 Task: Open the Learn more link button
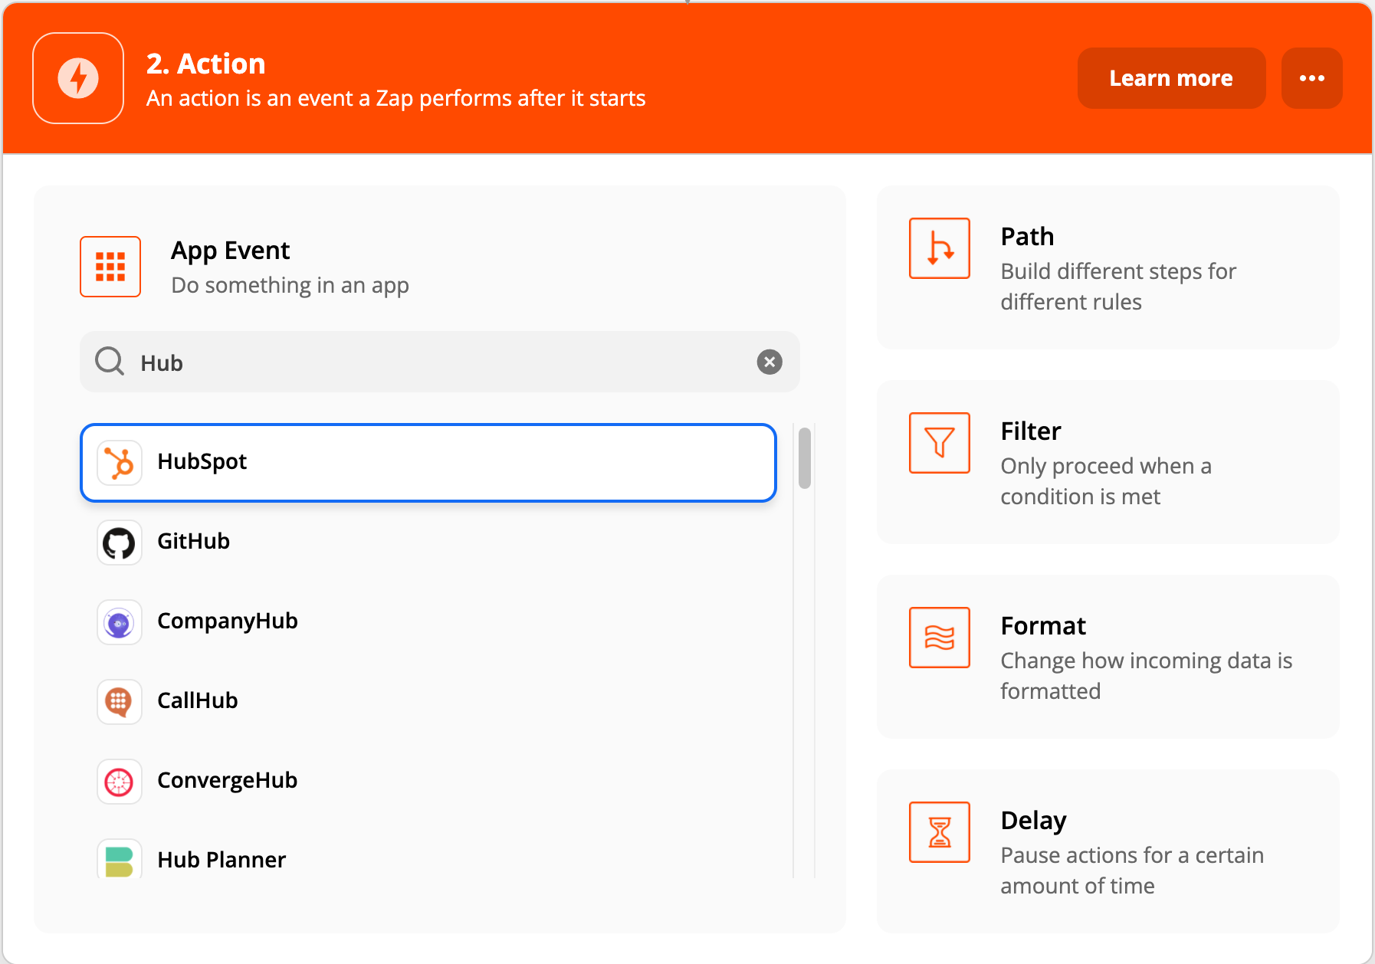click(x=1171, y=78)
